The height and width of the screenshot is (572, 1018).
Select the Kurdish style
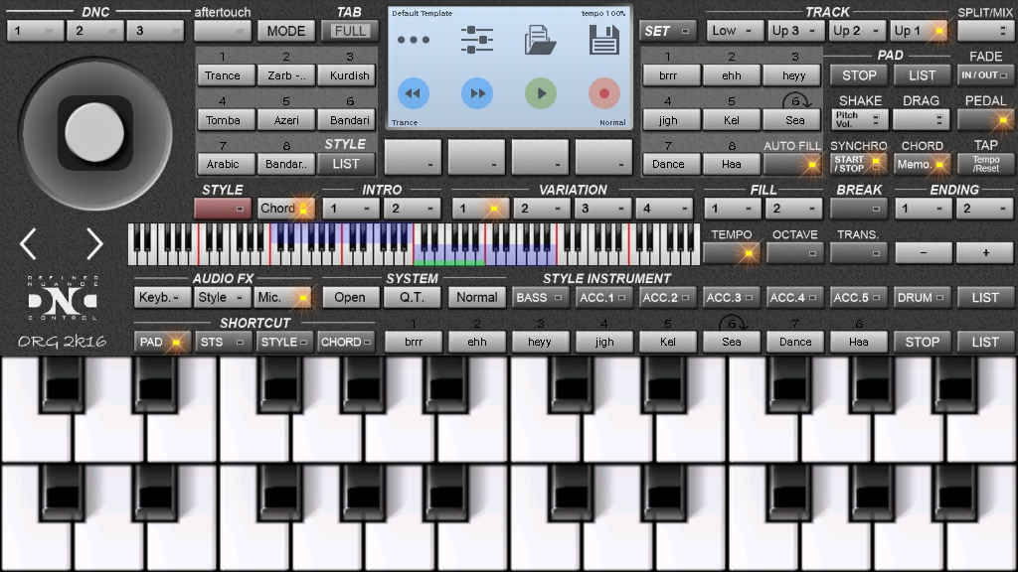pos(349,75)
